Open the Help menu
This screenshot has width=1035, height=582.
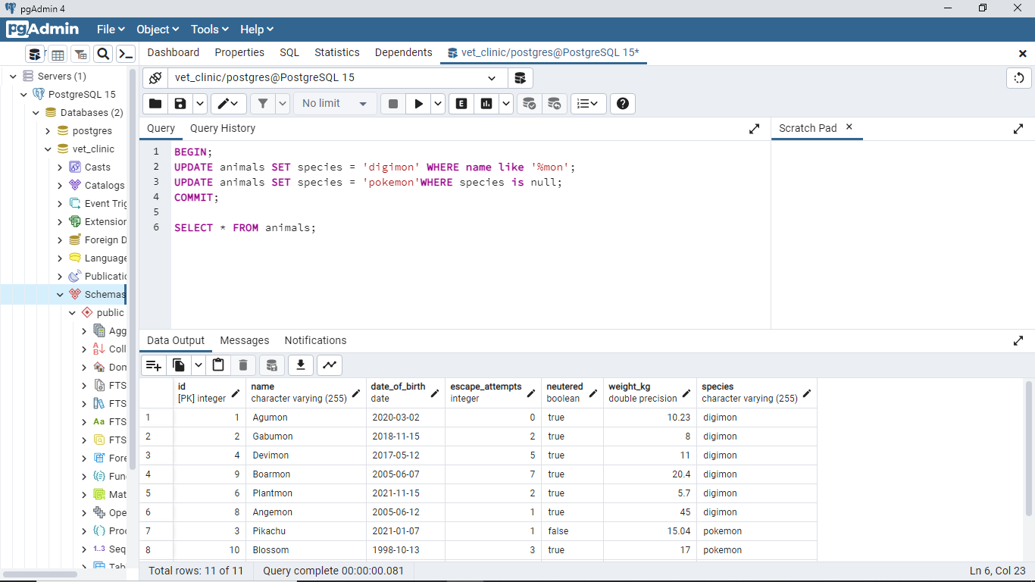click(257, 30)
